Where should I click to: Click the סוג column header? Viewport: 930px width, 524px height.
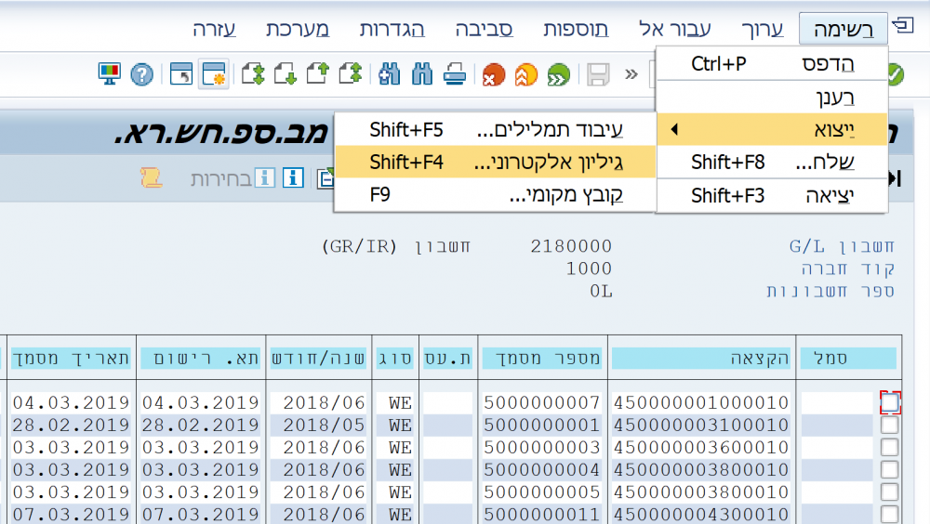pos(395,358)
